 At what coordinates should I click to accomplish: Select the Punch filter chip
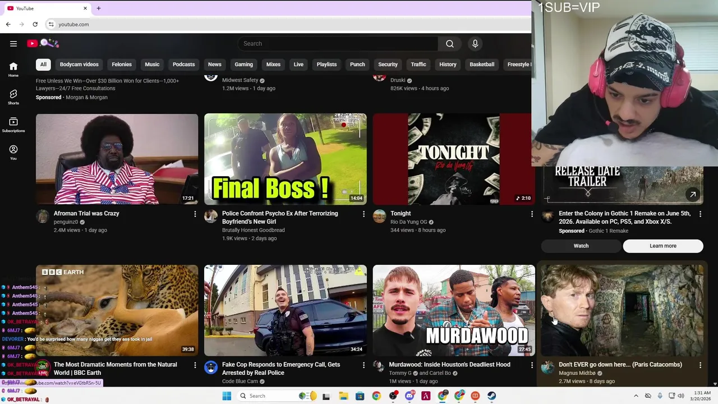[x=357, y=65]
